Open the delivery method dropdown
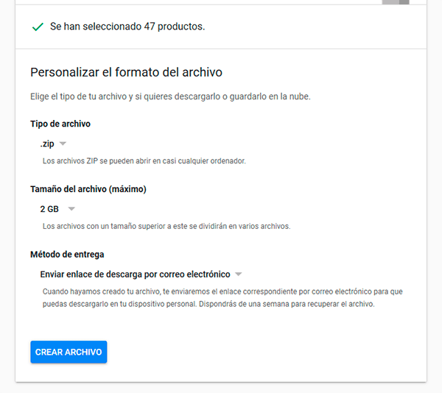The image size is (442, 393). (141, 275)
